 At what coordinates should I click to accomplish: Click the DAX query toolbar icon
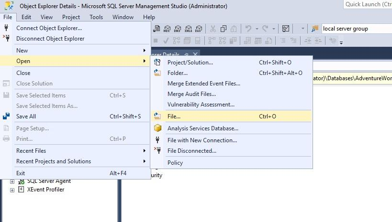(199, 29)
